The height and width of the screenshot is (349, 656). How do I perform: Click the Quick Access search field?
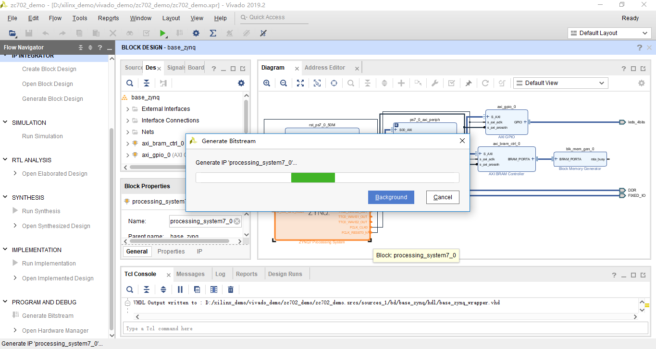274,17
